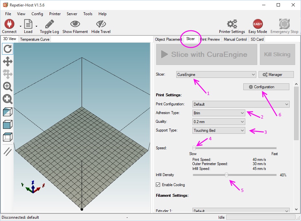Open the Printer menu

[55, 14]
